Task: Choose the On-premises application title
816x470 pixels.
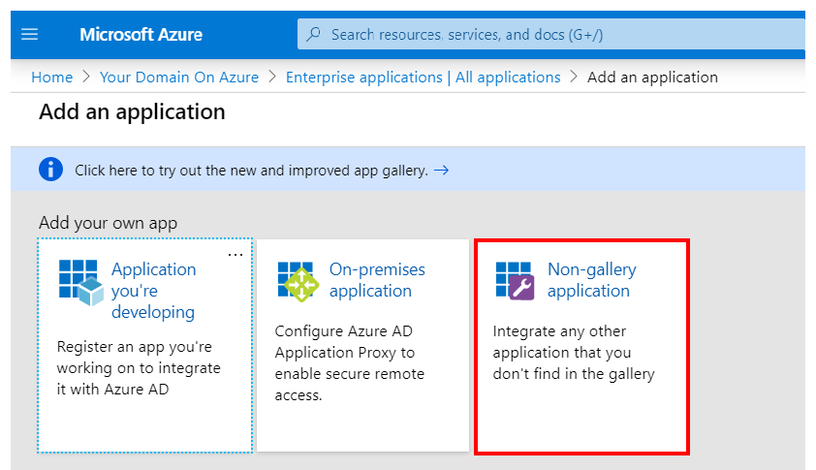Action: click(377, 280)
